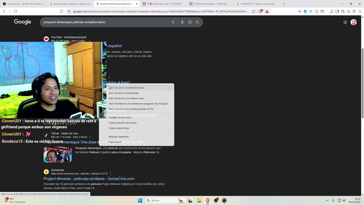
Task: Open the Brave main hamburger menu
Action: [x=360, y=11]
